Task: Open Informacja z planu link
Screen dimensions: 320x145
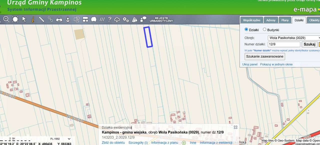Action: coord(165,143)
